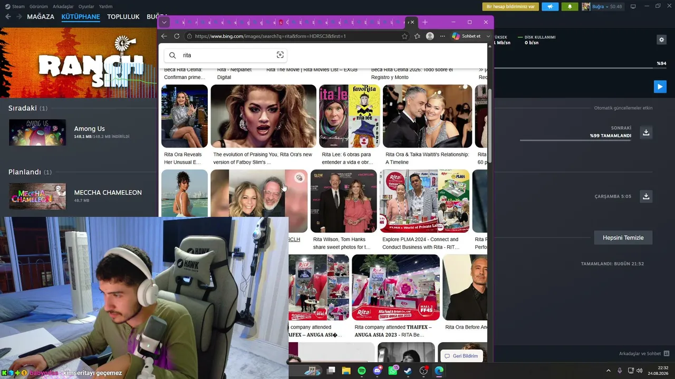Image resolution: width=675 pixels, height=379 pixels.
Task: Open 'Rita Lee: 6 obras' result link
Action: [348, 158]
